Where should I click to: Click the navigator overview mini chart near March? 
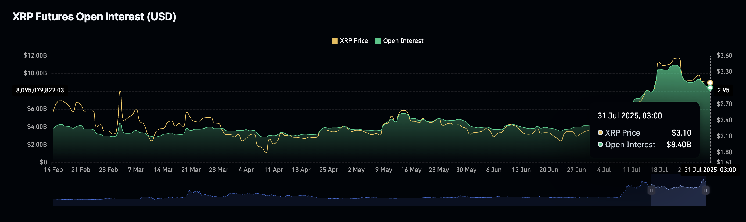pos(162,197)
